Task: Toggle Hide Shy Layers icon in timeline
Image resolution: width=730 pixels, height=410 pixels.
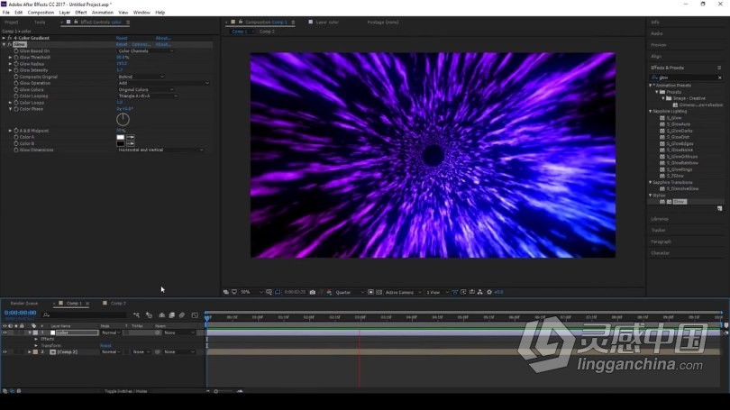Action: [x=161, y=315]
